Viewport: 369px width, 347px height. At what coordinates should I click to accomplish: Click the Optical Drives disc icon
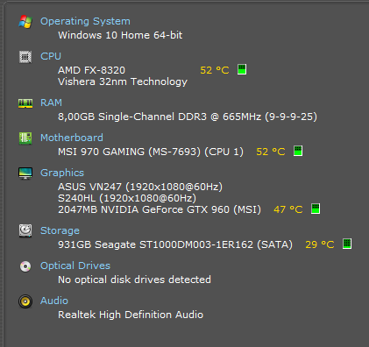coord(25,266)
